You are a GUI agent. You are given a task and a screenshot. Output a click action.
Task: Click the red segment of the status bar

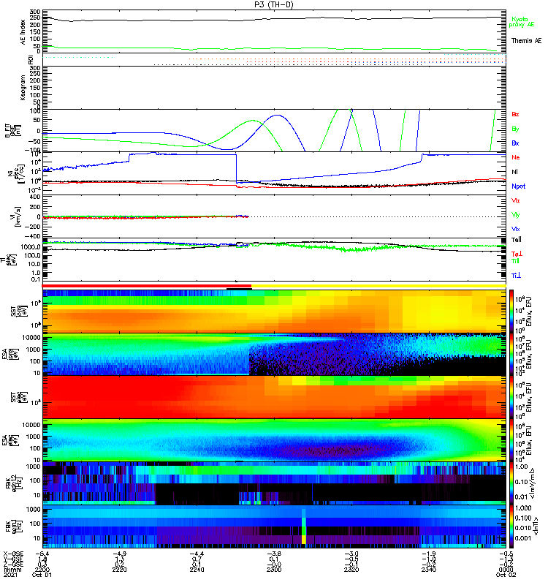(147, 286)
